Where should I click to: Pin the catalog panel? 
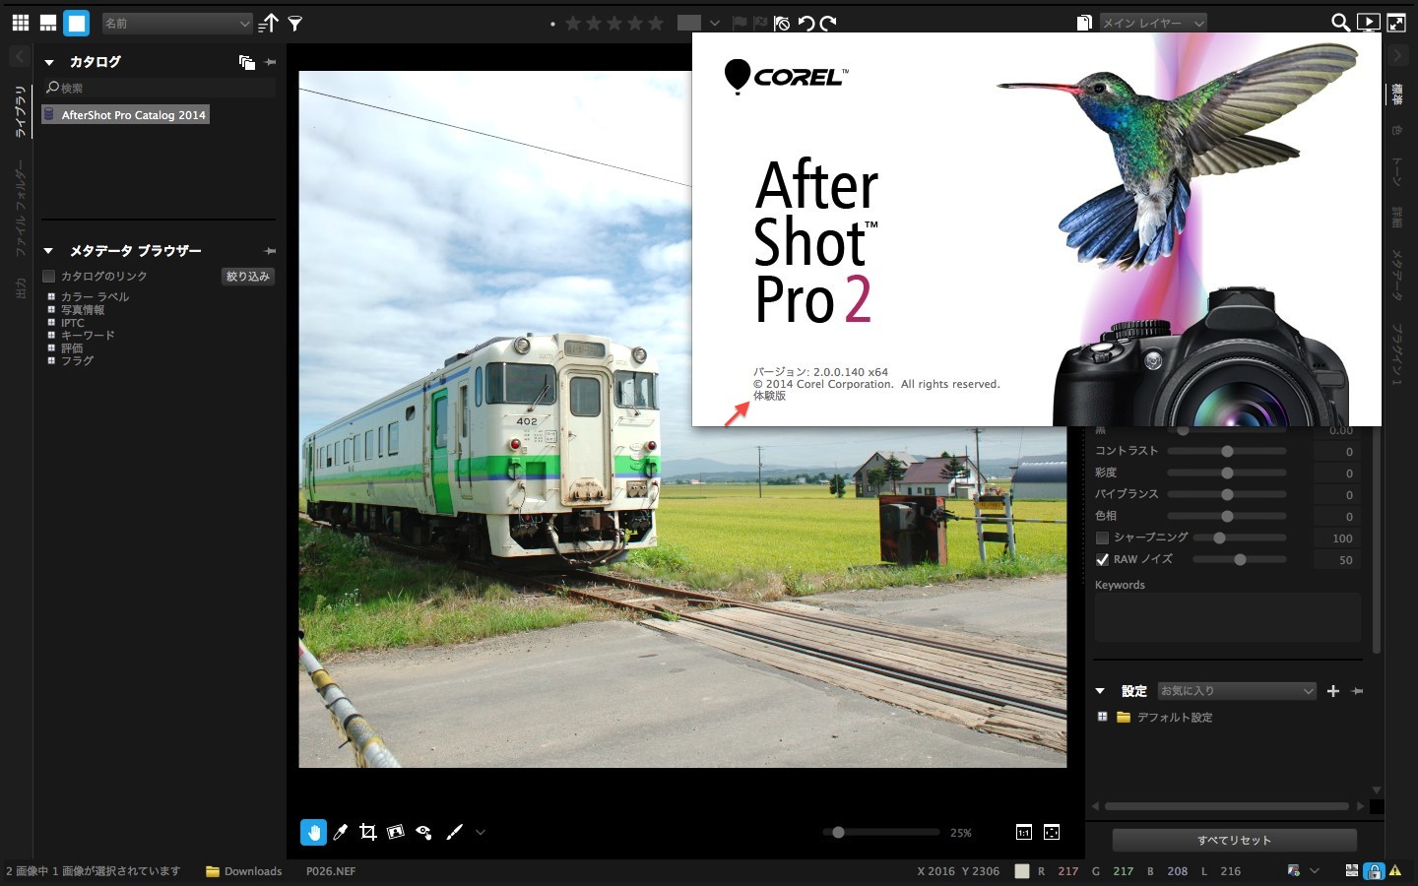click(x=271, y=62)
